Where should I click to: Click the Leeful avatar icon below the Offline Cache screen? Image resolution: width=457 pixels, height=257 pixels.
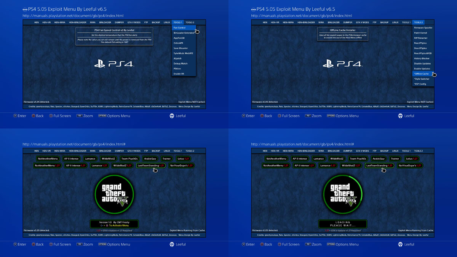click(400, 116)
